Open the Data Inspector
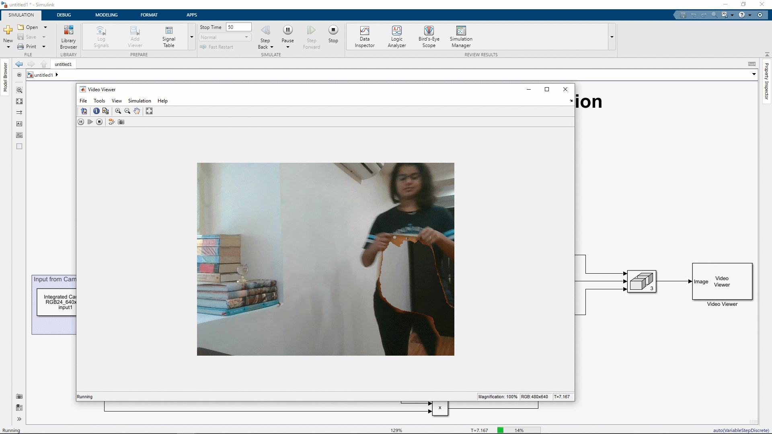Image resolution: width=772 pixels, height=434 pixels. click(364, 36)
